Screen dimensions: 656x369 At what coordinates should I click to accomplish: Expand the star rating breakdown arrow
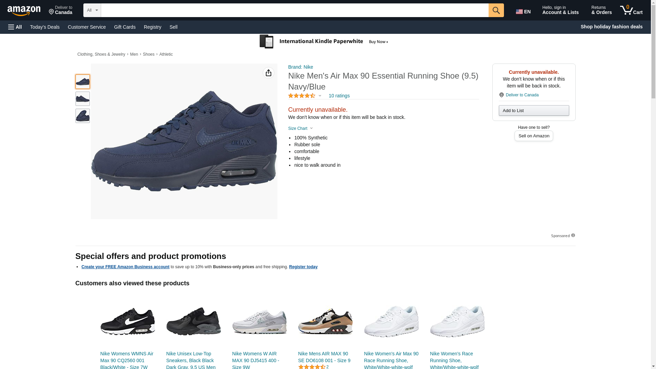pyautogui.click(x=320, y=96)
